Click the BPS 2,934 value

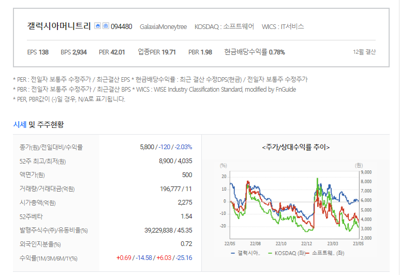(73, 52)
